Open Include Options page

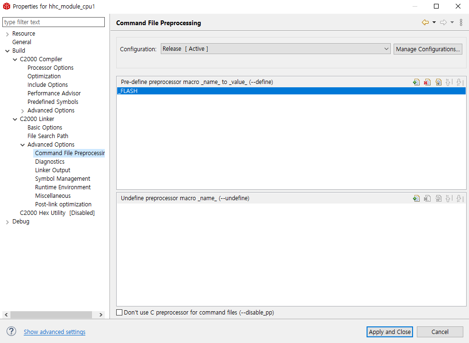pyautogui.click(x=47, y=85)
